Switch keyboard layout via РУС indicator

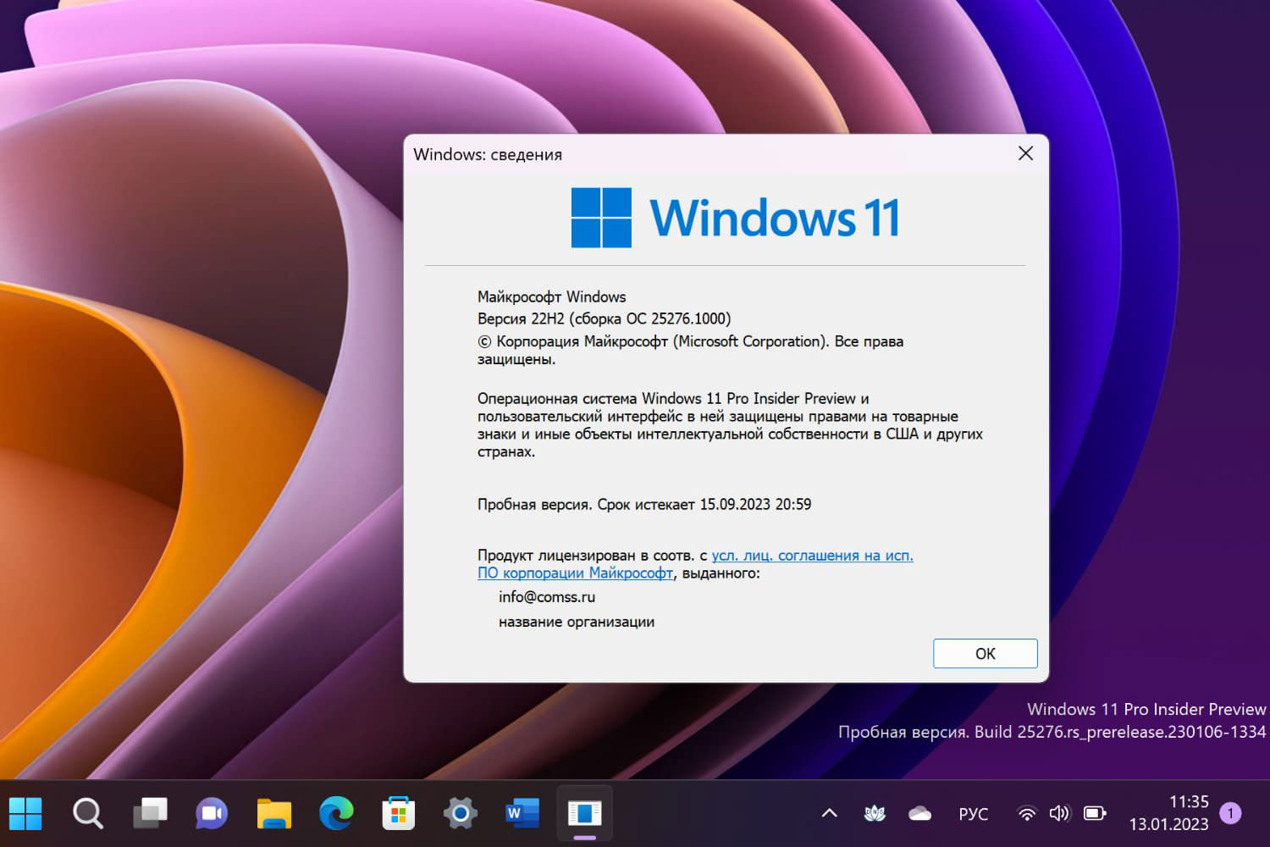tap(973, 813)
